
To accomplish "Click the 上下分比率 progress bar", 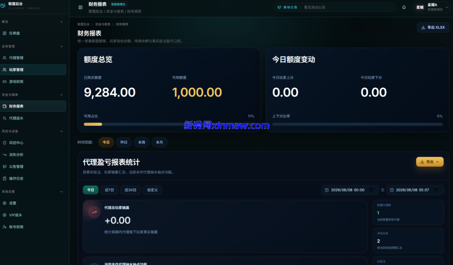I will [357, 124].
